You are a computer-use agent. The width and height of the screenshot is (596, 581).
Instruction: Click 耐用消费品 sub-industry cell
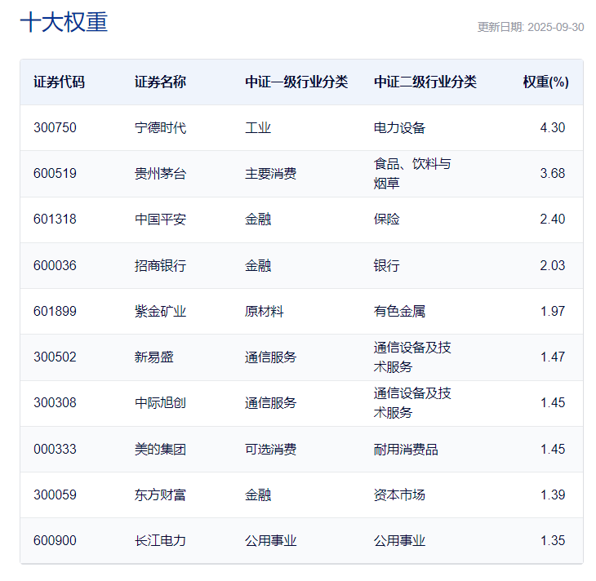click(x=406, y=450)
